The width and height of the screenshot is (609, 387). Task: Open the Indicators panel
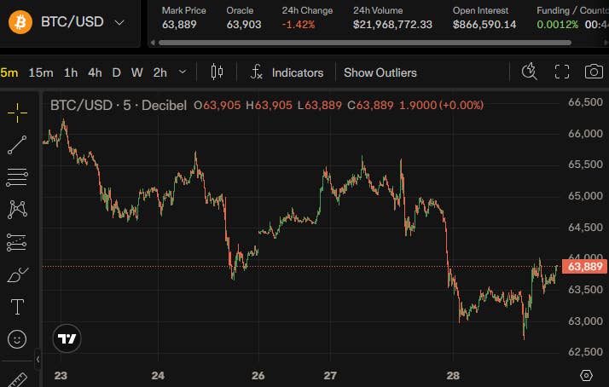287,72
